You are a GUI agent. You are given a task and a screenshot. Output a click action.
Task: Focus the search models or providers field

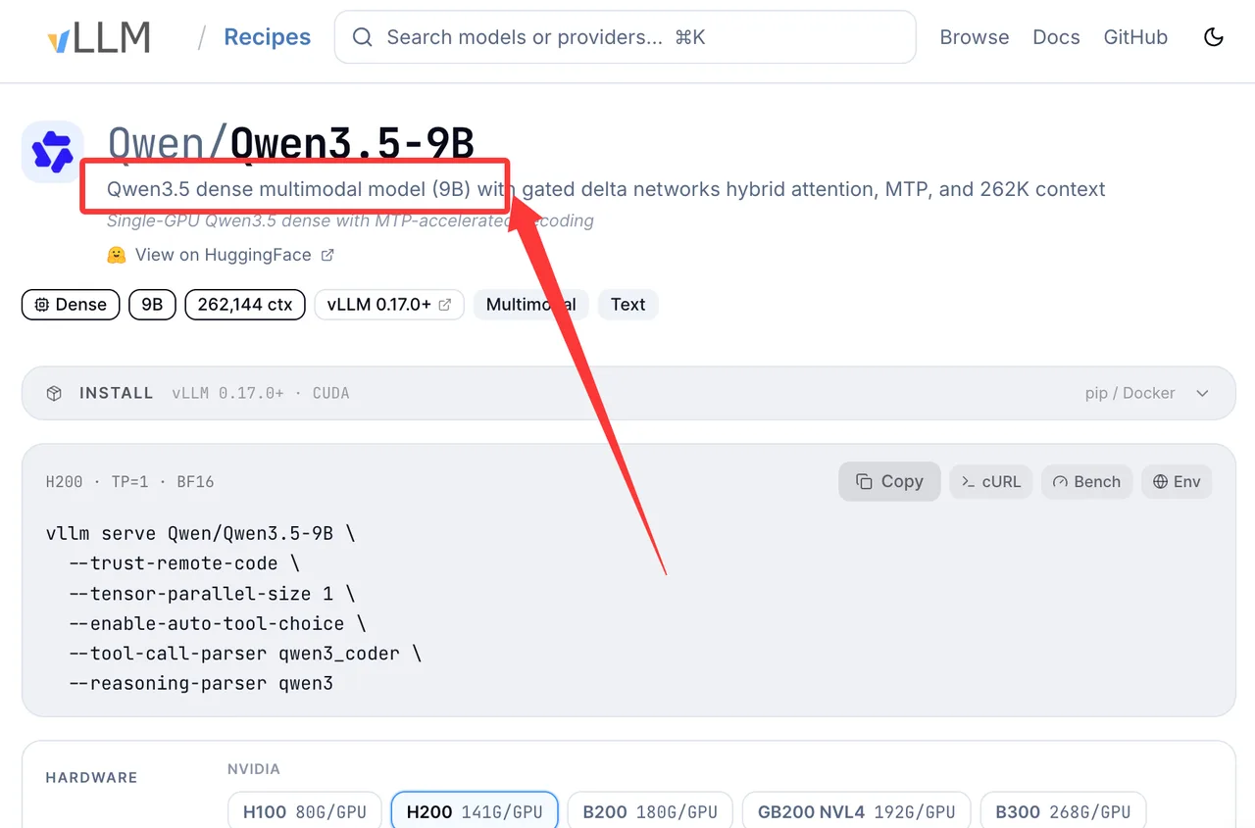coord(626,37)
